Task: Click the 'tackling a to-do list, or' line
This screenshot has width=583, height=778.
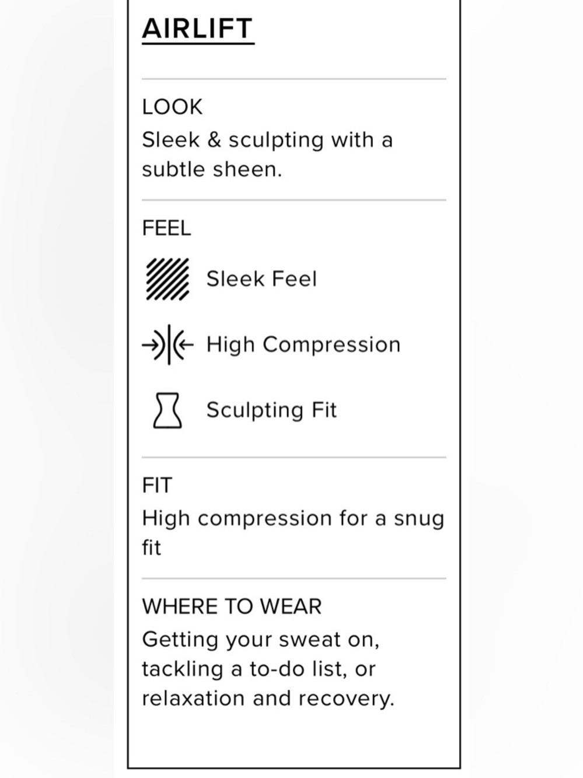Action: tap(259, 669)
